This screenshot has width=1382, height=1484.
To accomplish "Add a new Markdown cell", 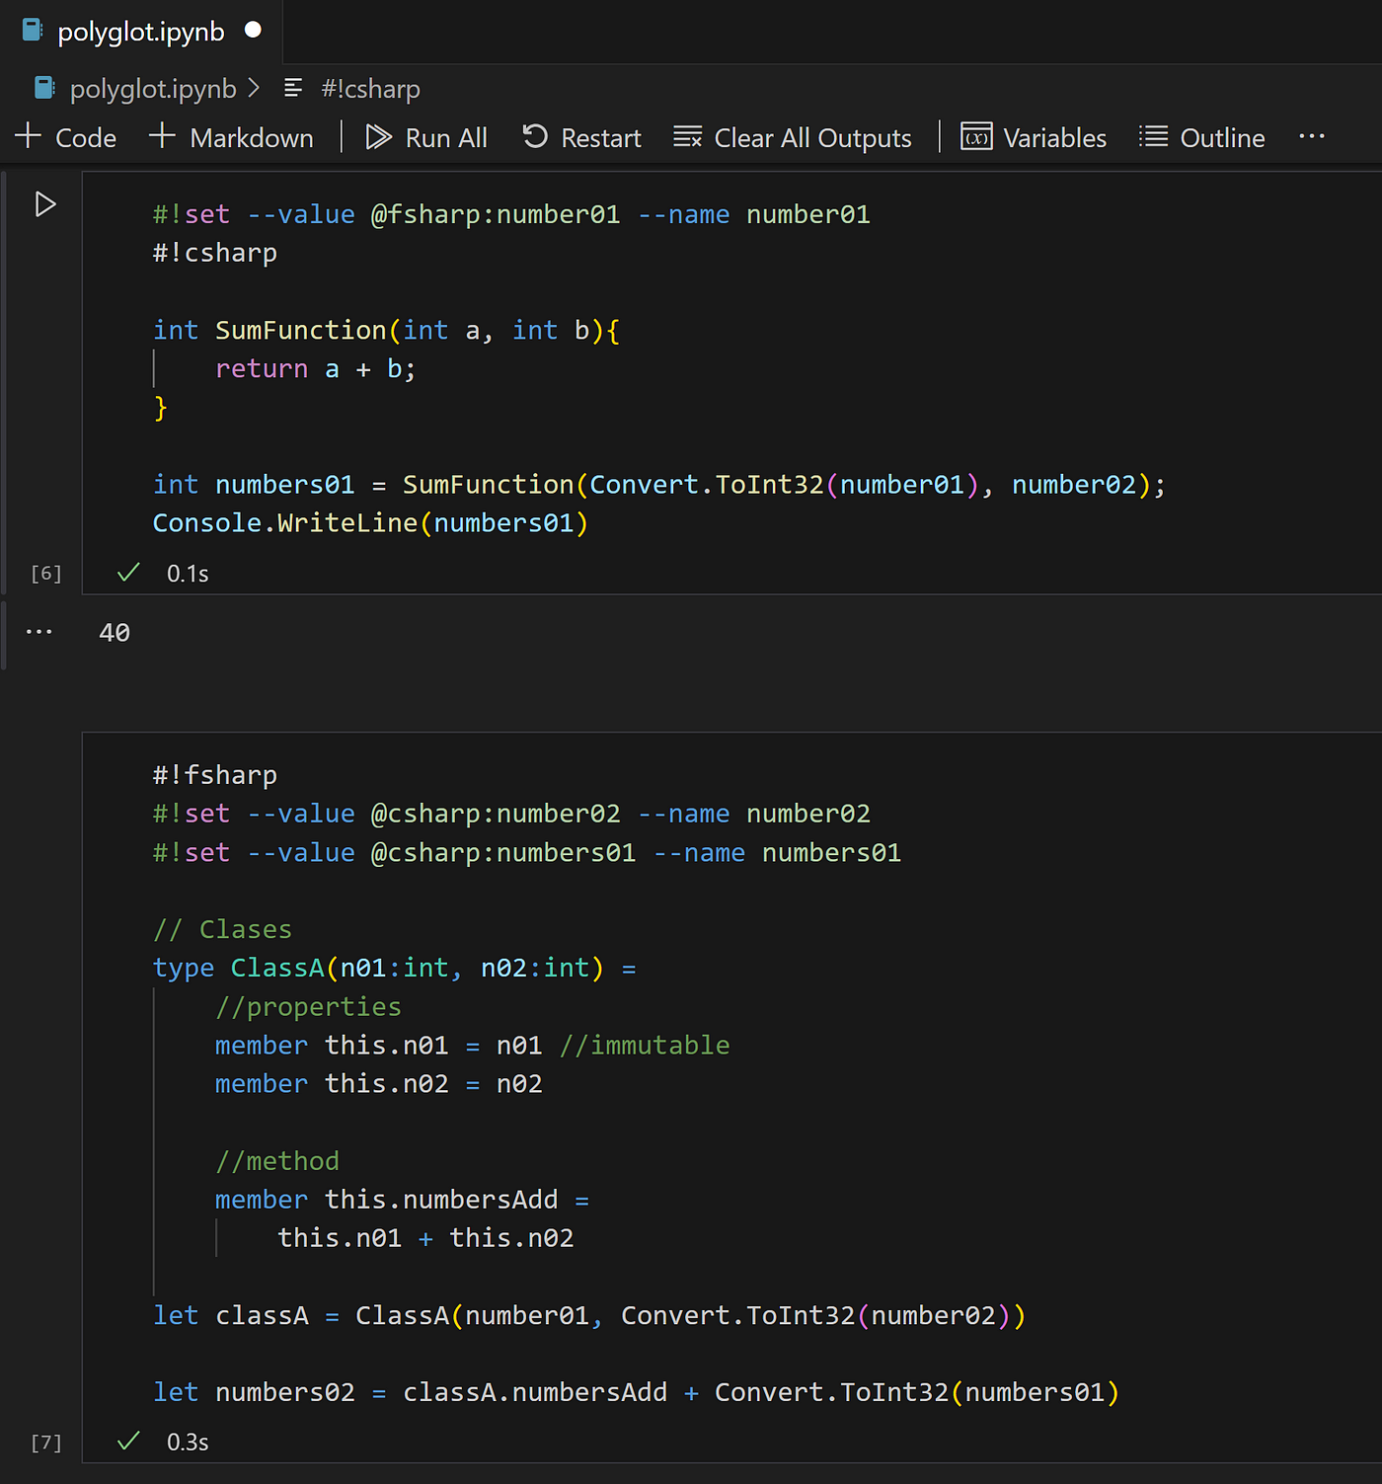I will pyautogui.click(x=232, y=137).
